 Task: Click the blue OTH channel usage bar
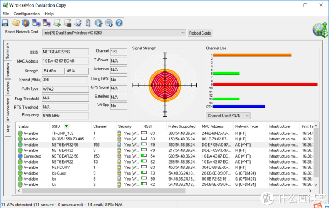point(239,106)
